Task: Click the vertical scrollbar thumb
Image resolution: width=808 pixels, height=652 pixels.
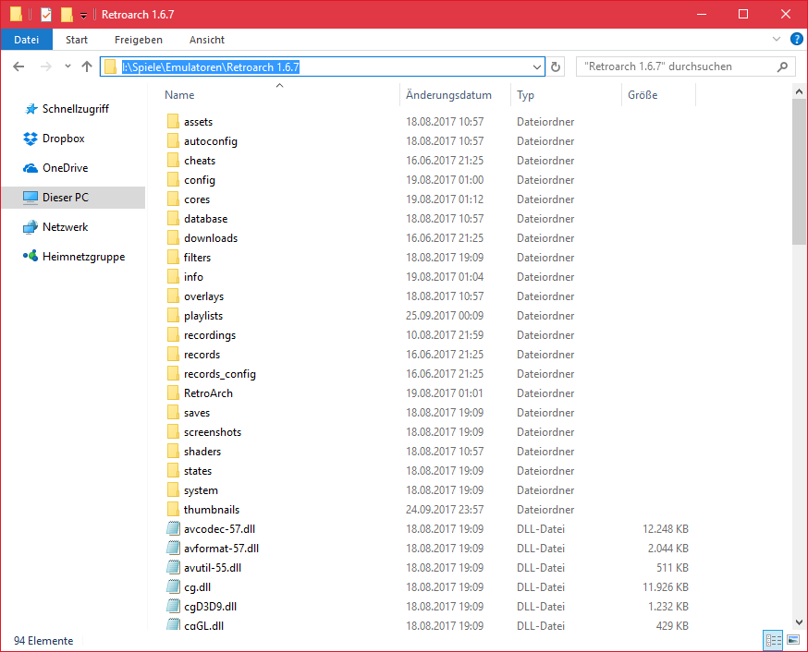Action: 799,172
